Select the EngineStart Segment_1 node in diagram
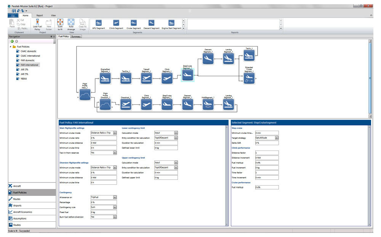Viewport: 381px width, 237px height. pos(105,78)
